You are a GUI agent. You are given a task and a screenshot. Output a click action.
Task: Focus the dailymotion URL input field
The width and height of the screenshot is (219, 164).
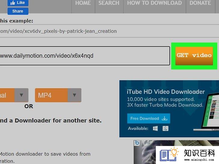[x=84, y=56]
